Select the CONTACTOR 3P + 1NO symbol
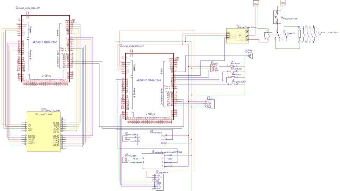 click(x=307, y=34)
